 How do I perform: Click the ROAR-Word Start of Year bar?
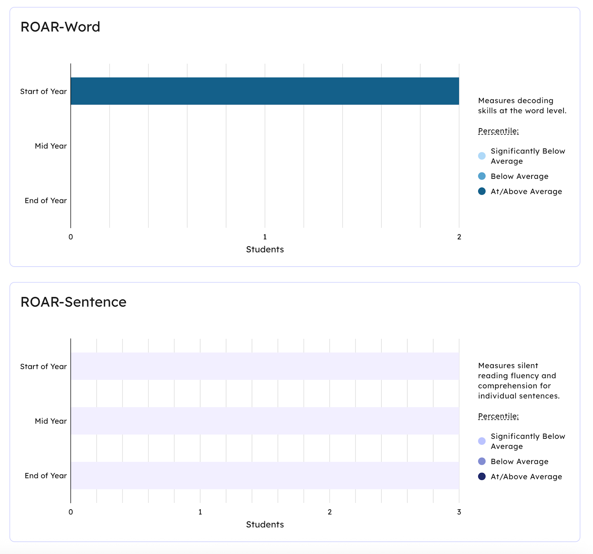[x=265, y=91]
